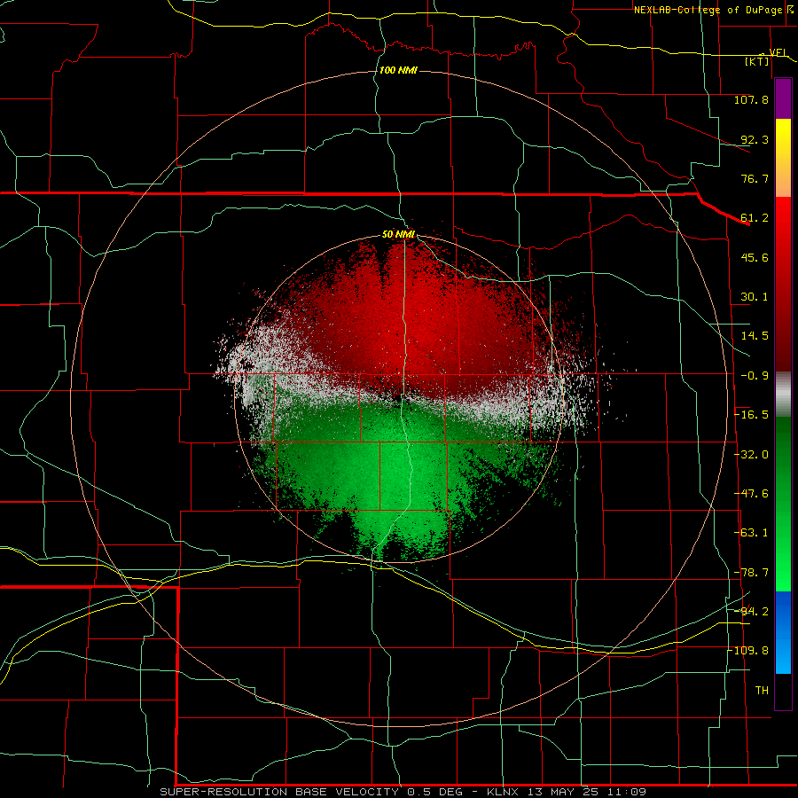798x798 pixels.
Task: Pick the purple segment of the color bar
Action: click(783, 98)
